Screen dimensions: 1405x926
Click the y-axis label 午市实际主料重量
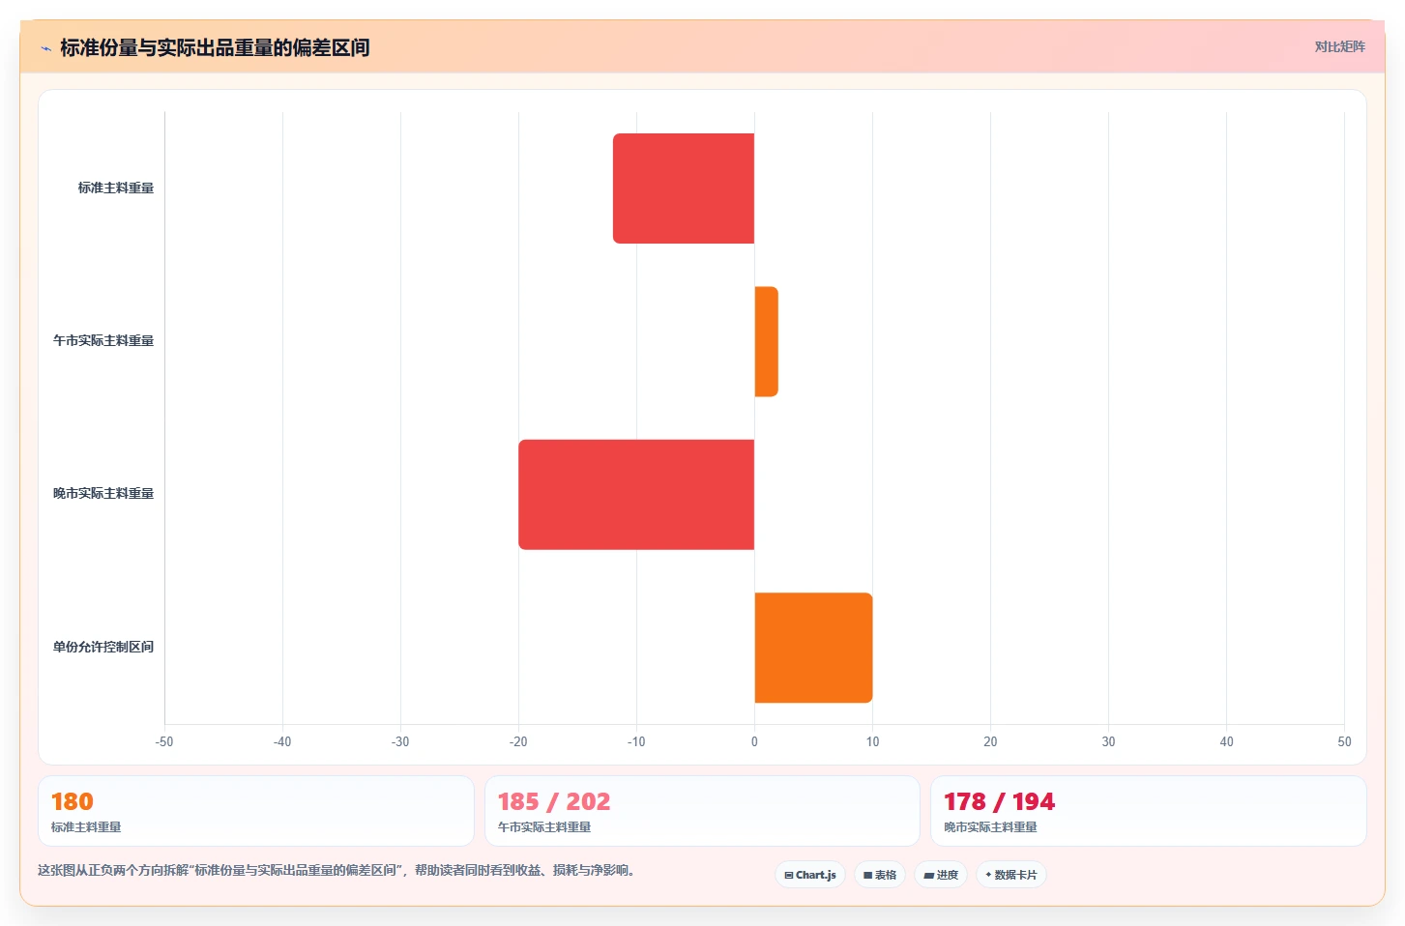pyautogui.click(x=103, y=340)
